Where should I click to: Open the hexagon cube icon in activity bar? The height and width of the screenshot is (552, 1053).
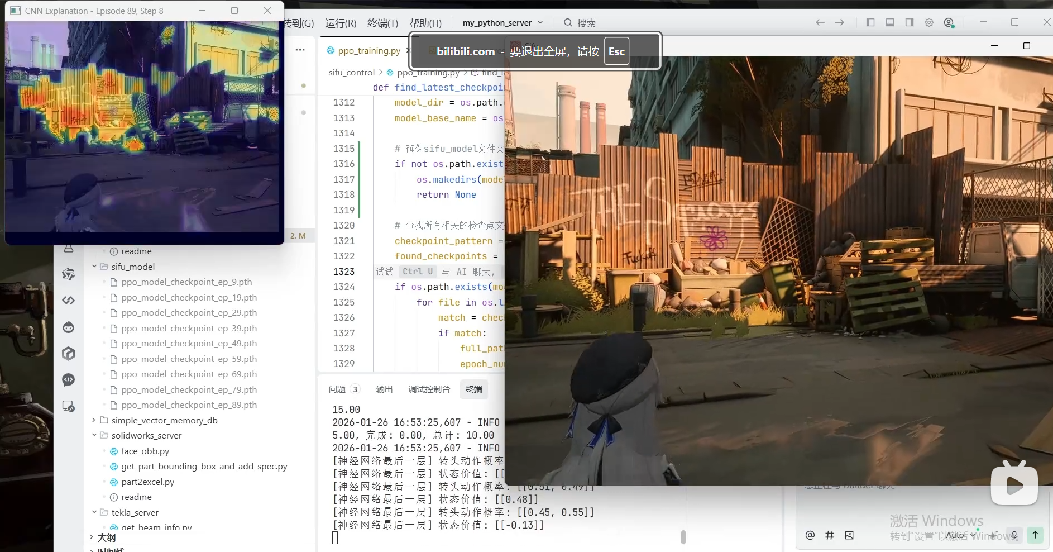point(69,353)
